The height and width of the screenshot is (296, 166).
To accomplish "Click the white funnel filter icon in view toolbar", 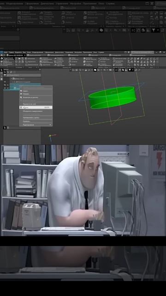I will 130,70.
